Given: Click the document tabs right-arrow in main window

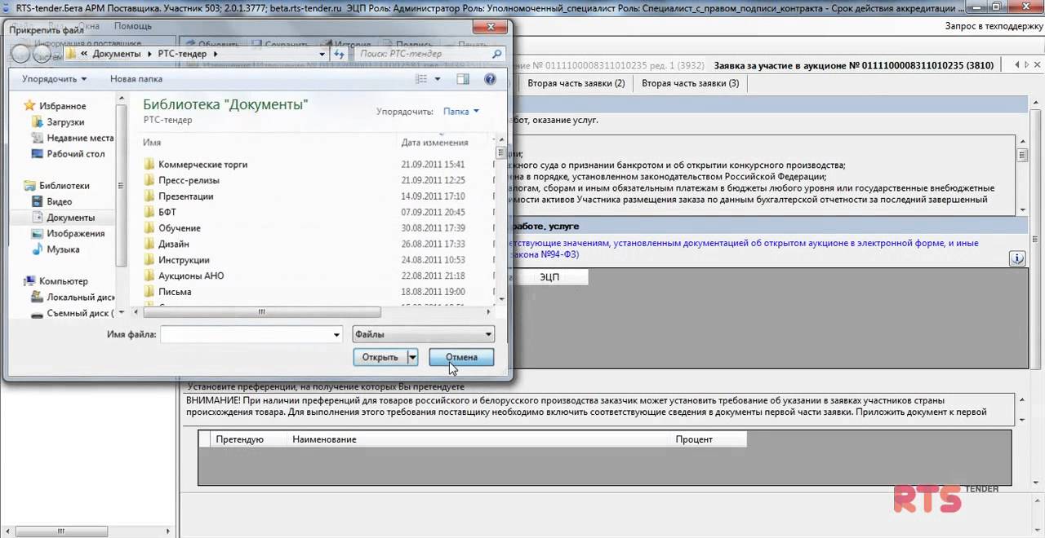Looking at the screenshot, I should point(1027,65).
